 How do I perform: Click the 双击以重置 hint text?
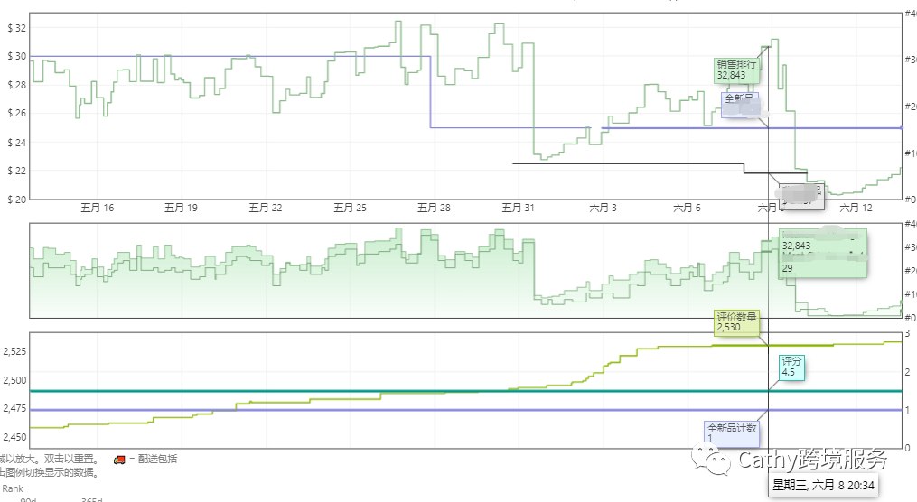[x=70, y=460]
